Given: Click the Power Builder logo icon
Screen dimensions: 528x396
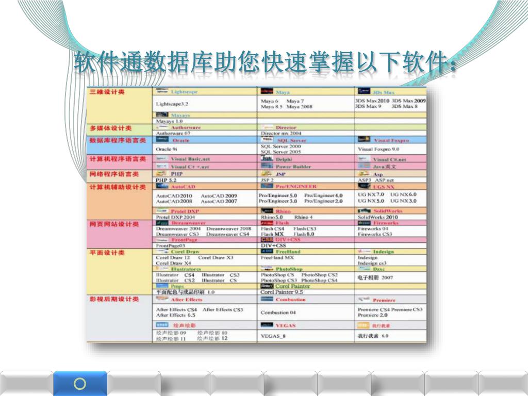Looking at the screenshot, I should click(x=267, y=166).
